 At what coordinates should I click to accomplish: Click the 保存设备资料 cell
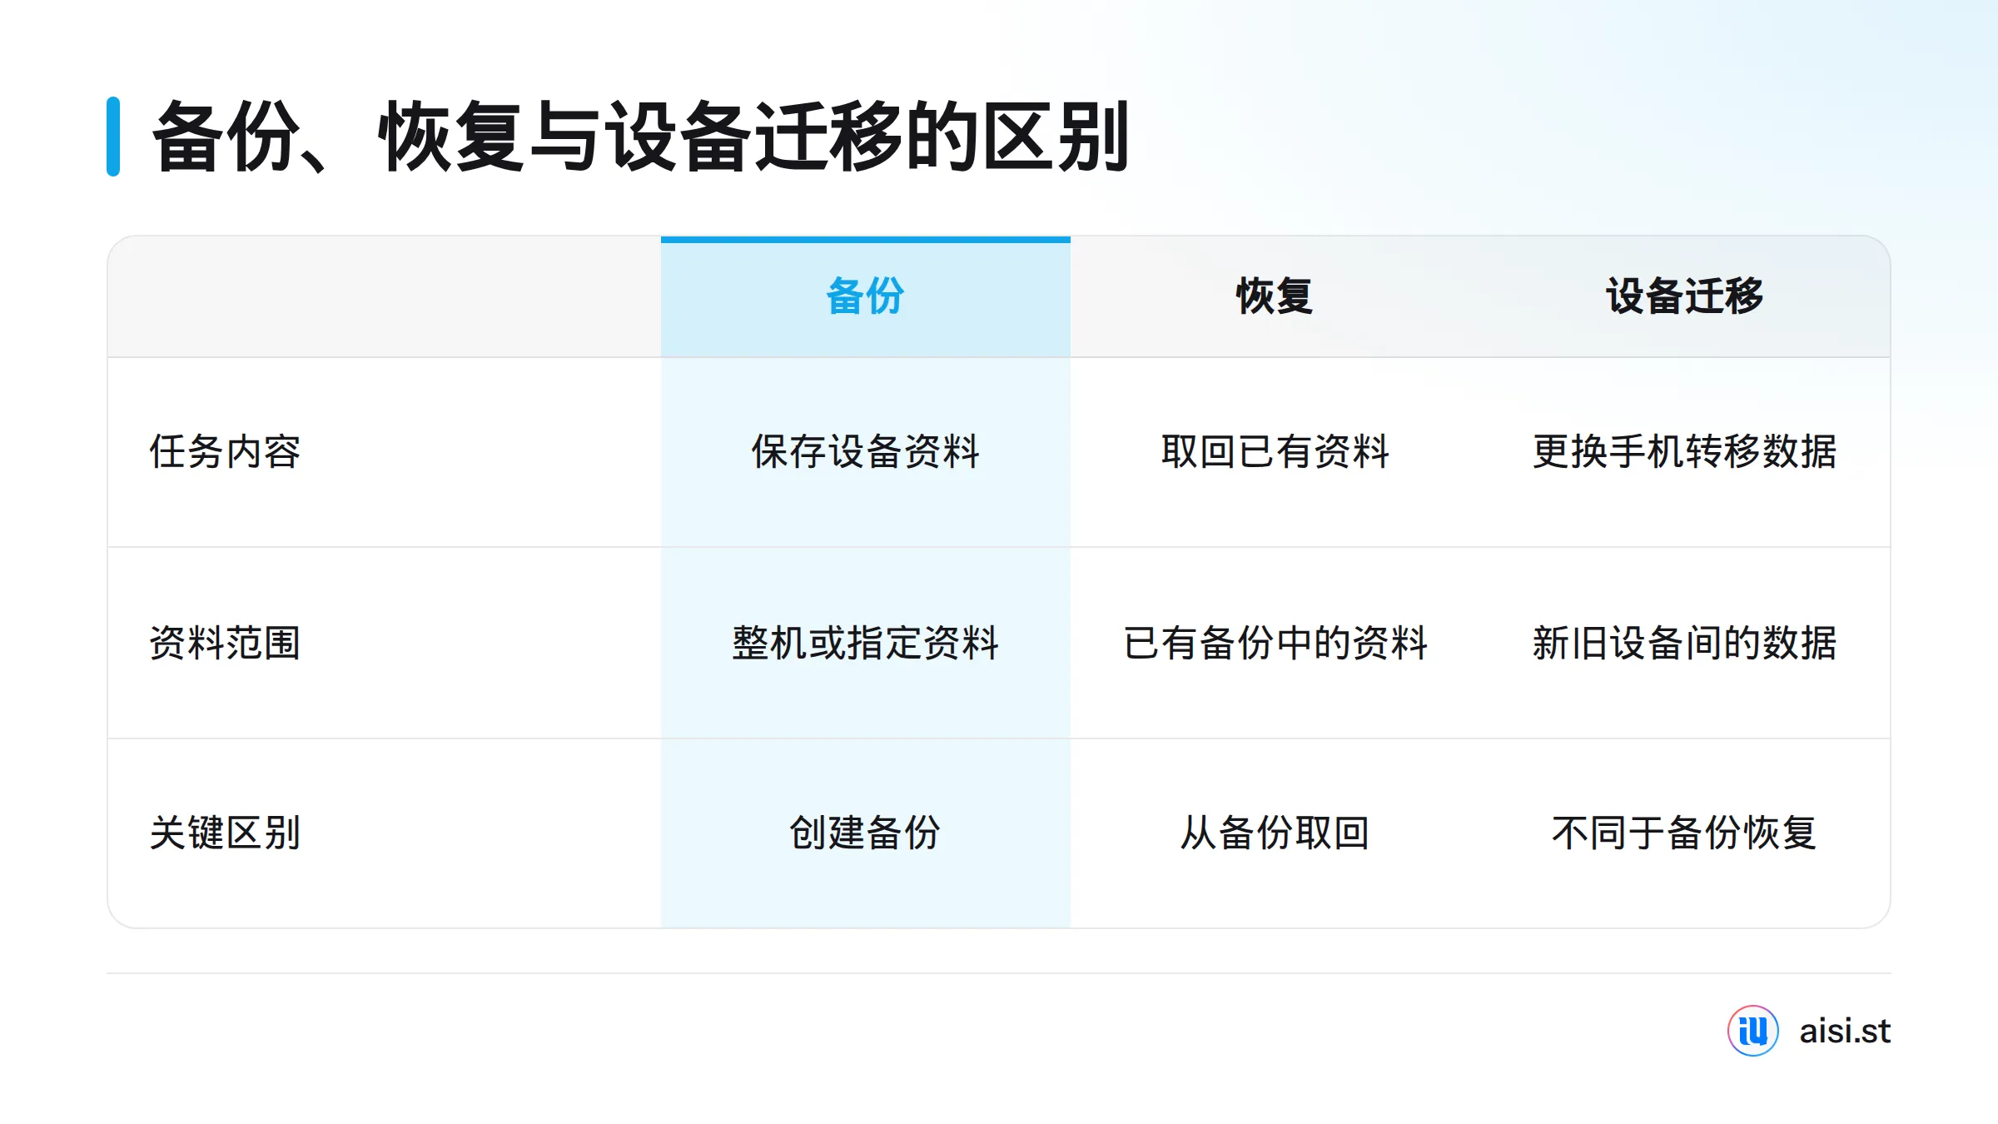tap(865, 452)
